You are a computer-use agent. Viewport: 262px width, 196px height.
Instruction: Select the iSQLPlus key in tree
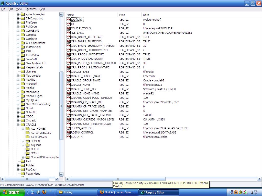point(36,145)
